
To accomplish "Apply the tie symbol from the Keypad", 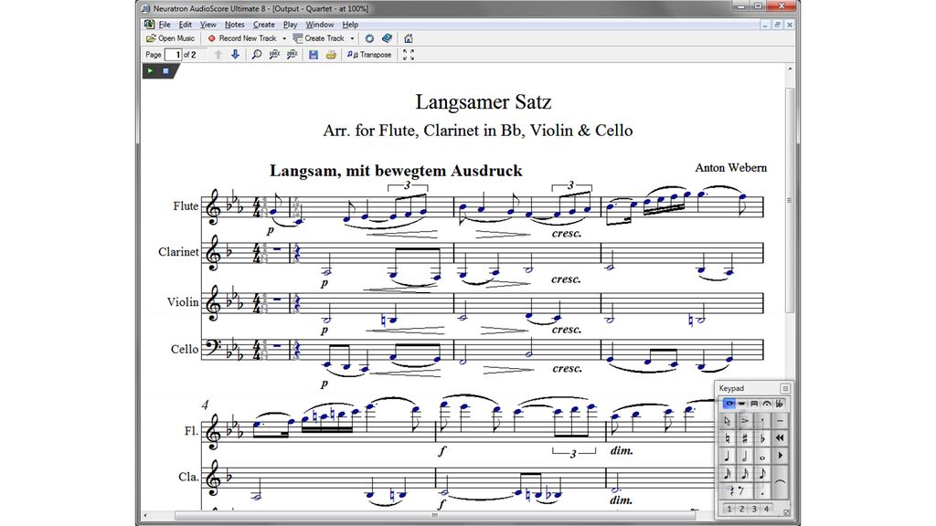I will pyautogui.click(x=782, y=481).
